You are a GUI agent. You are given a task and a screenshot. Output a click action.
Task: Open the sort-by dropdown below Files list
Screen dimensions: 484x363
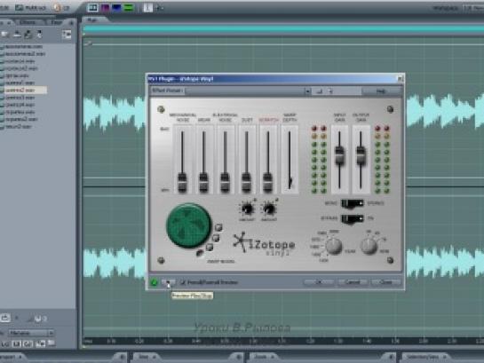tap(31, 333)
